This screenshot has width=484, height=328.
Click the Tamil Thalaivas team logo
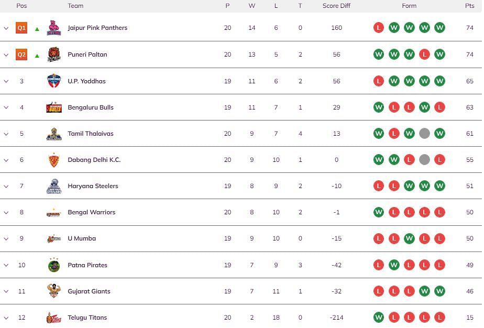pos(54,134)
